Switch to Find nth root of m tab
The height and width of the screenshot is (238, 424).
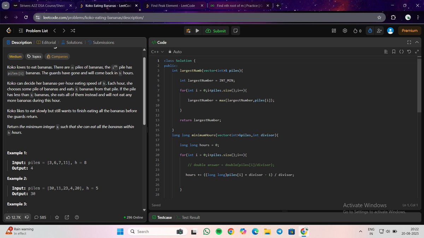pos(240,6)
